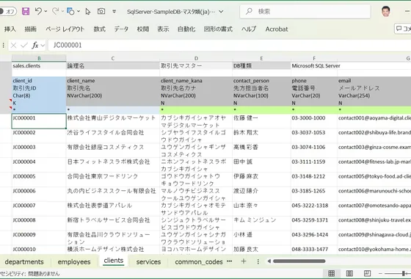Switch to the departments sheet tab
Image resolution: width=411 pixels, height=279 pixels.
click(24, 261)
